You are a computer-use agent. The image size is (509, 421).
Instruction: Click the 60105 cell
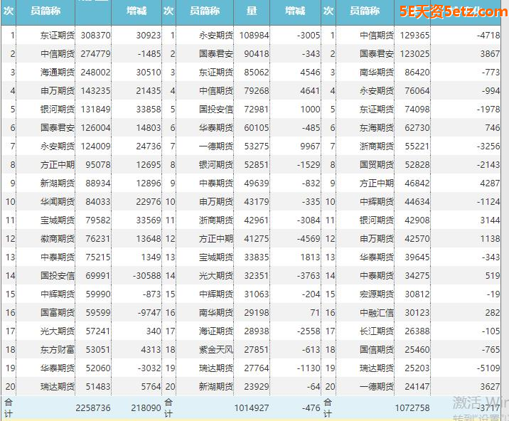[257, 128]
